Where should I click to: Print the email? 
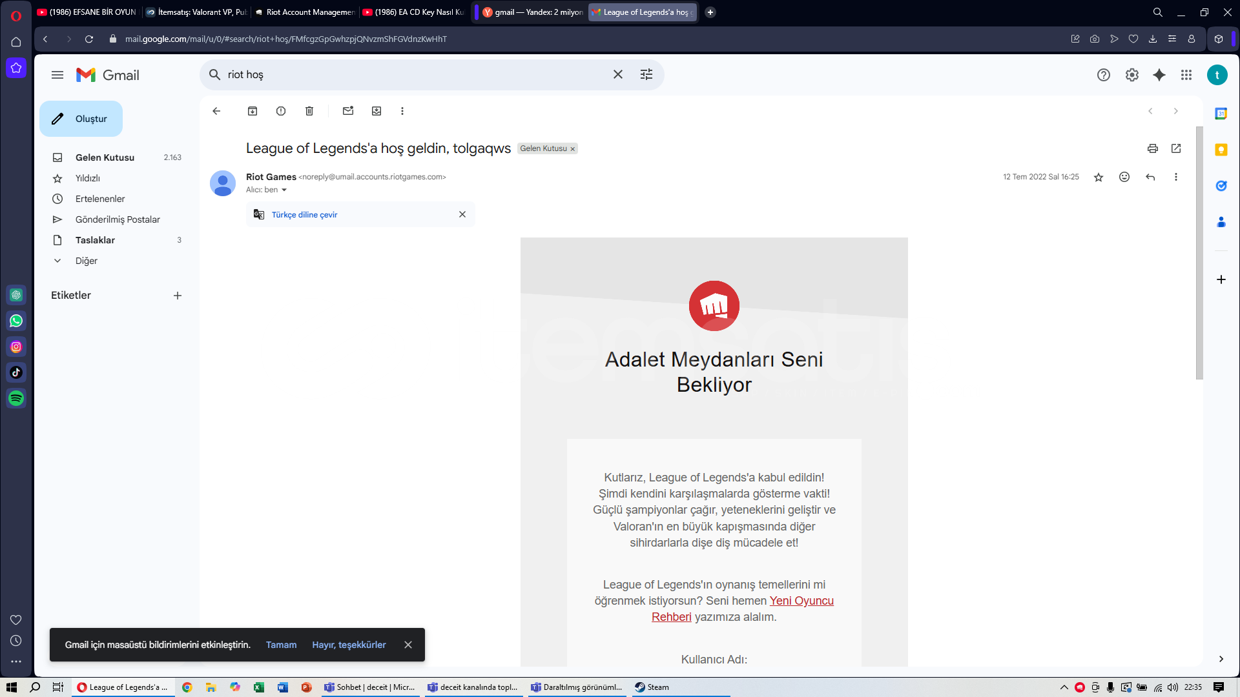click(1153, 148)
